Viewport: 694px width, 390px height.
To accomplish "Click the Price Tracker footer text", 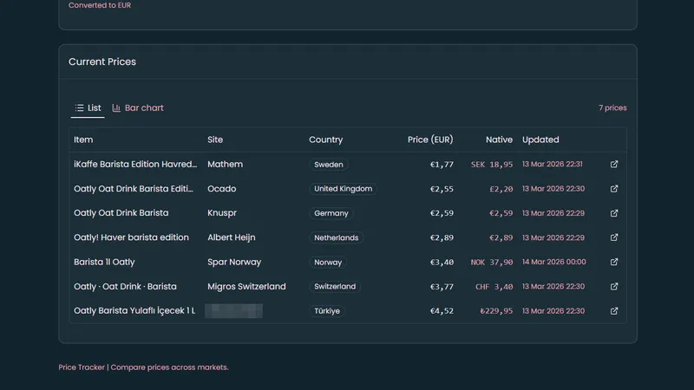I will pyautogui.click(x=143, y=367).
